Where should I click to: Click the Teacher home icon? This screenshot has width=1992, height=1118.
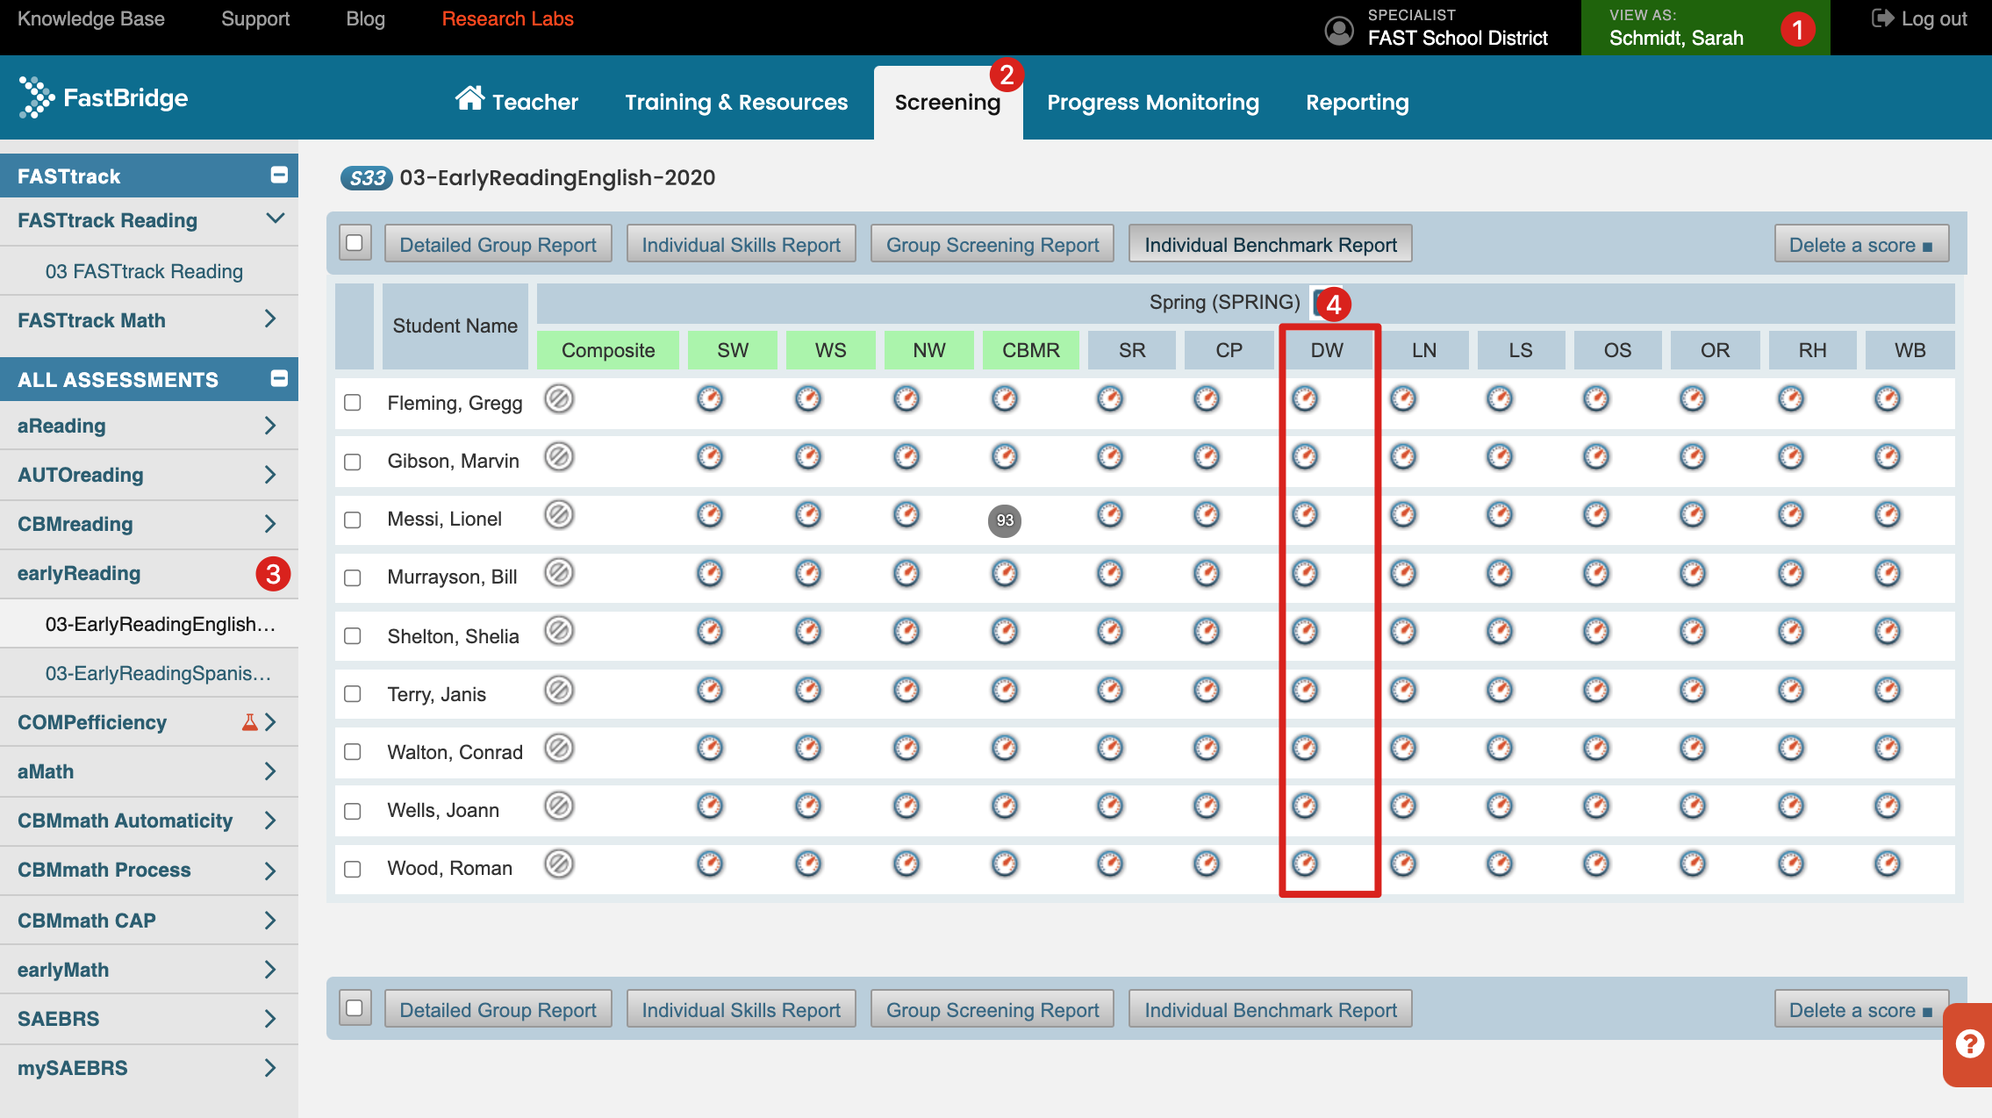(x=469, y=98)
